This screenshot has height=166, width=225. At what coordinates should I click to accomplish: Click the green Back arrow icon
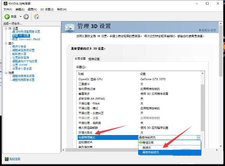pos(7,17)
